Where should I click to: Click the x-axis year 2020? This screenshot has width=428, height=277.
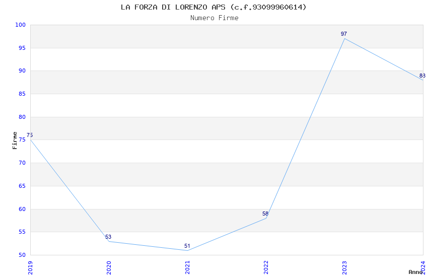(109, 267)
